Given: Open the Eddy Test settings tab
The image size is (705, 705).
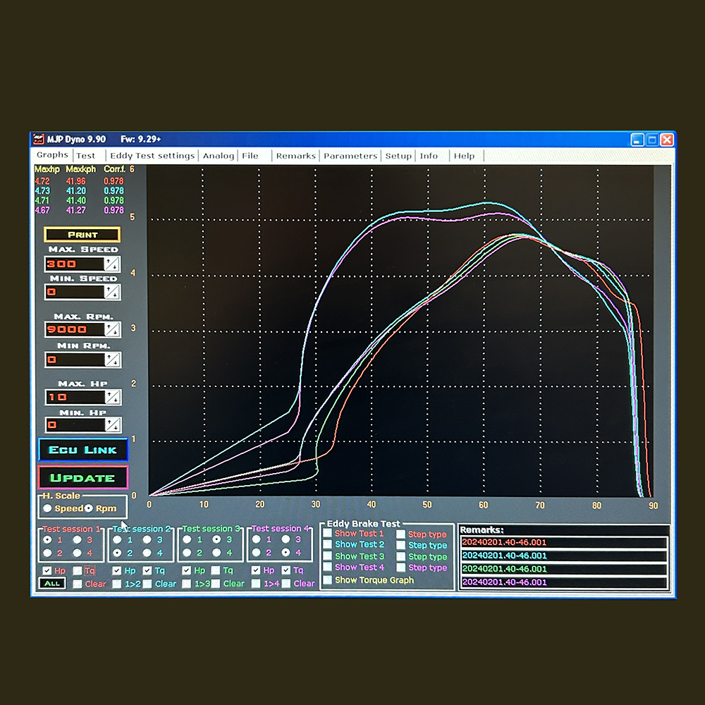Looking at the screenshot, I should click(152, 156).
